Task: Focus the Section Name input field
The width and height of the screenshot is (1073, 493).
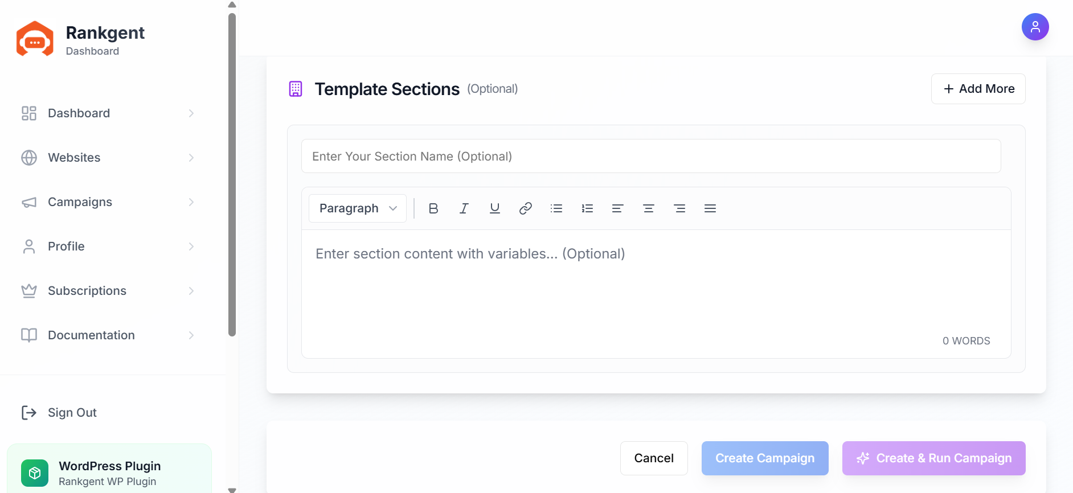Action: click(651, 156)
